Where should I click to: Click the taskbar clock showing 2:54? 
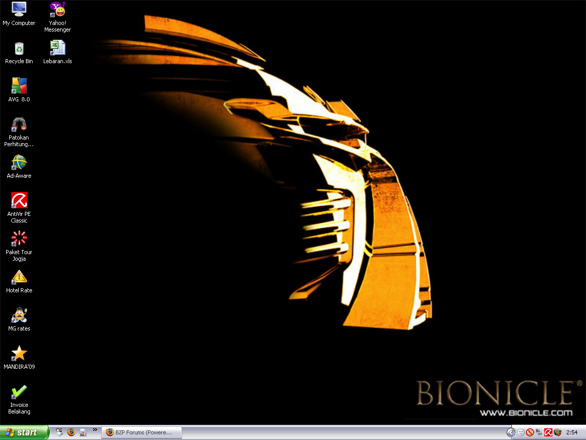click(x=572, y=432)
